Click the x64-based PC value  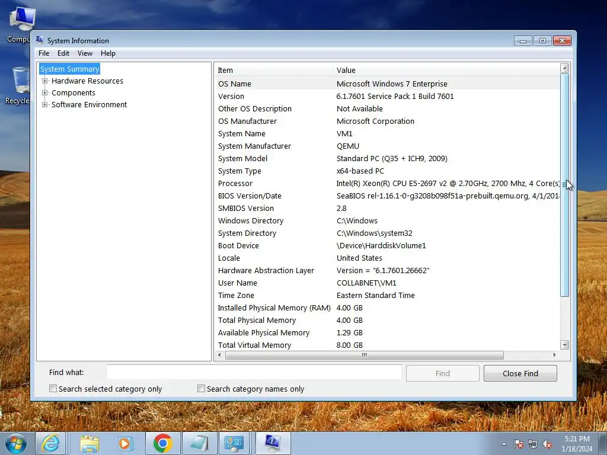tap(360, 171)
